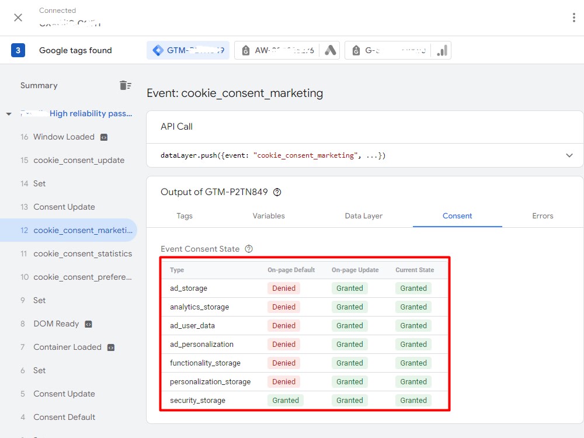Open the Summary view

(x=39, y=86)
